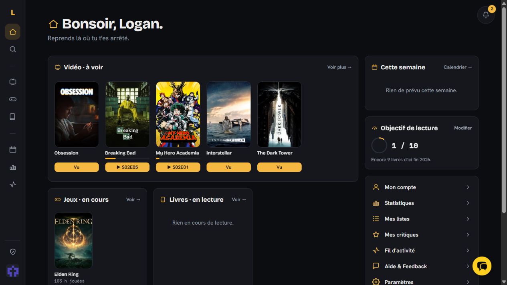Play My Hero Academia episode S02E01
The width and height of the screenshot is (507, 285).
pyautogui.click(x=178, y=167)
